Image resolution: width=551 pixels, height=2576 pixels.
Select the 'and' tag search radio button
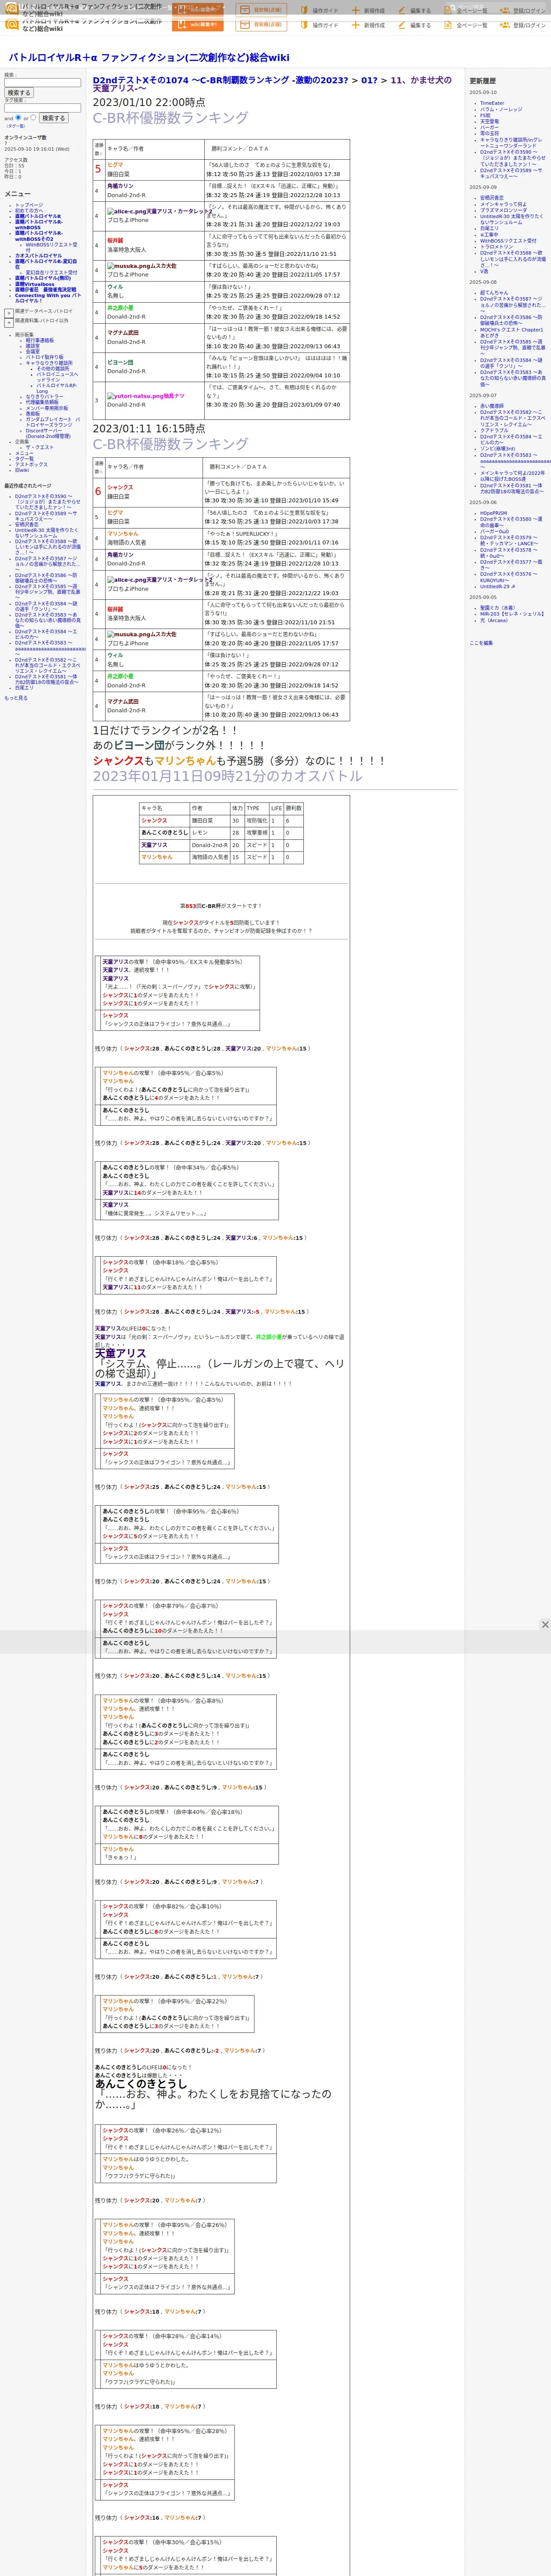[18, 118]
